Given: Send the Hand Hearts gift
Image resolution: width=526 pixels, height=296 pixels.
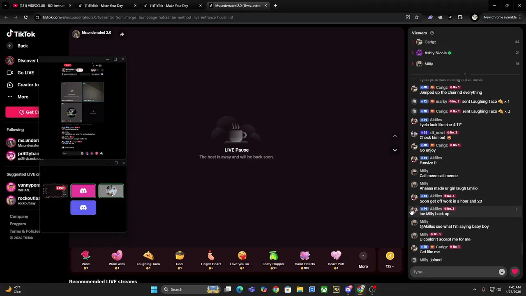Looking at the screenshot, I should click(305, 260).
